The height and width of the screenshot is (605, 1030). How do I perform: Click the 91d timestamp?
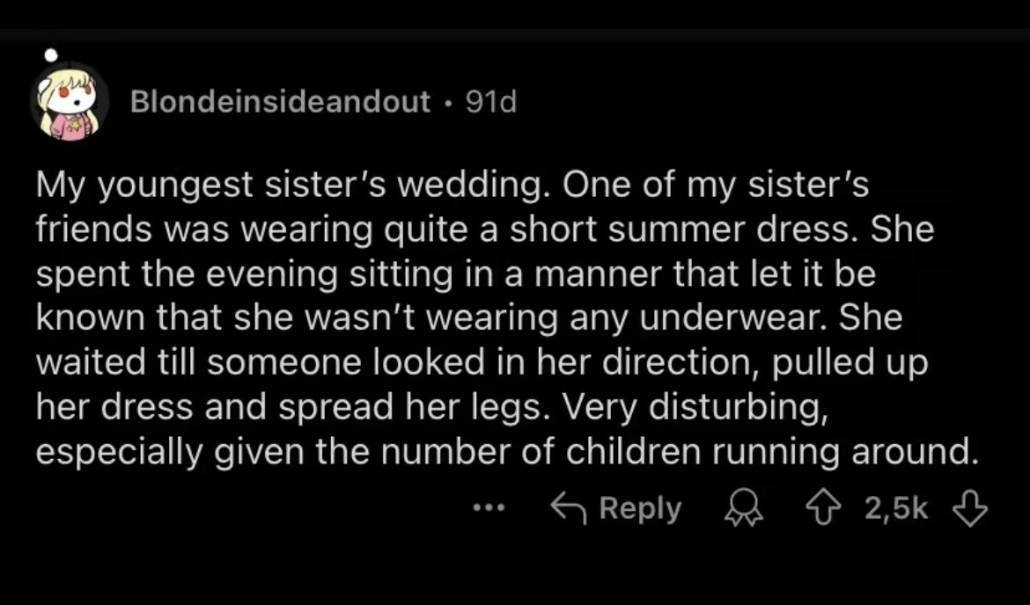tap(490, 103)
